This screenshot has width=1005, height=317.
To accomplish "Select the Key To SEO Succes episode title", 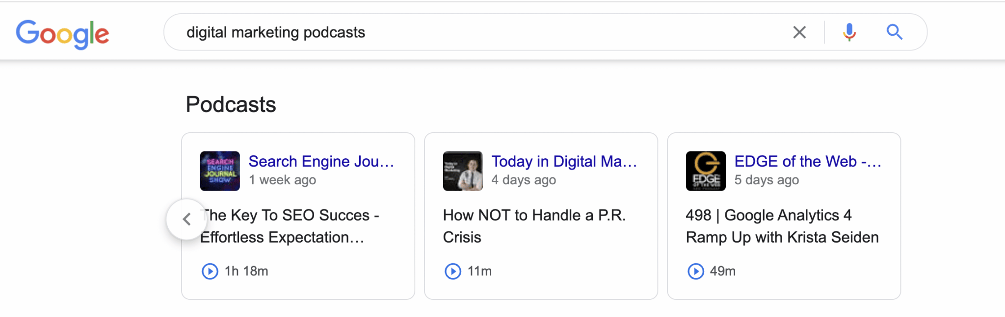I will (x=290, y=226).
